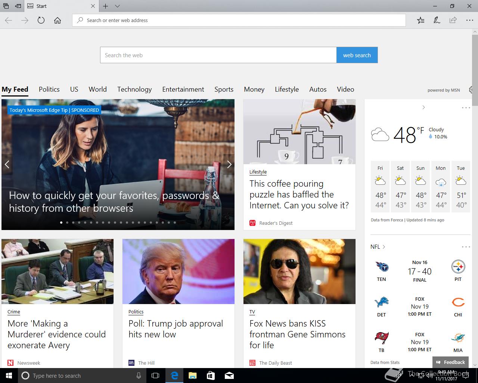Select the Autos tab
478x383 pixels.
[x=318, y=89]
